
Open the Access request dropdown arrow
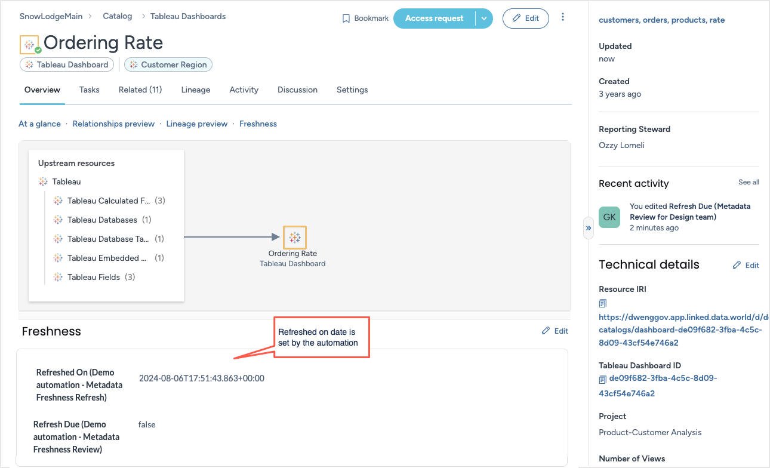point(484,18)
